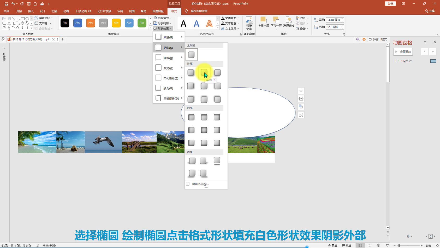Open the 选择窗格 selection pane
The image size is (440, 248).
point(289,22)
